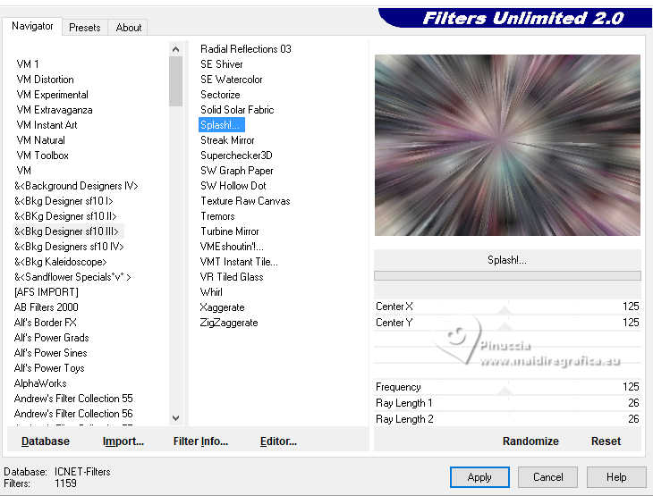Choose SE Shiver filter
This screenshot has height=496, width=653.
[222, 64]
